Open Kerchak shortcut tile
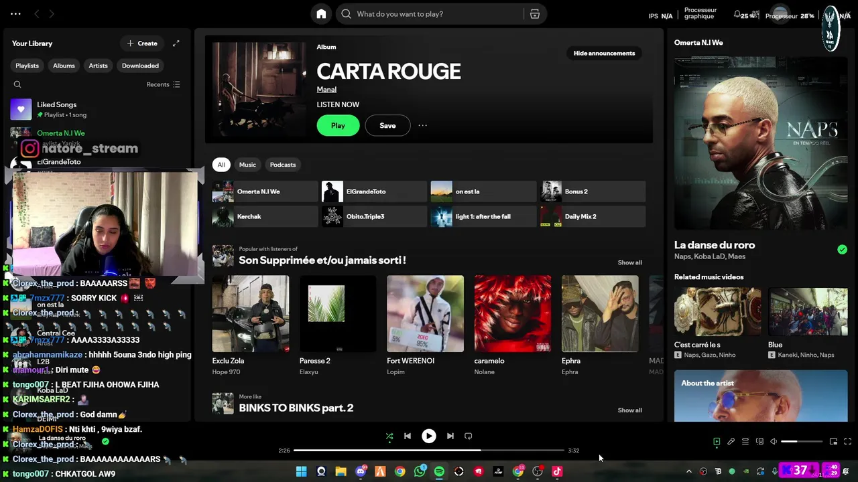858x482 pixels. click(x=265, y=216)
